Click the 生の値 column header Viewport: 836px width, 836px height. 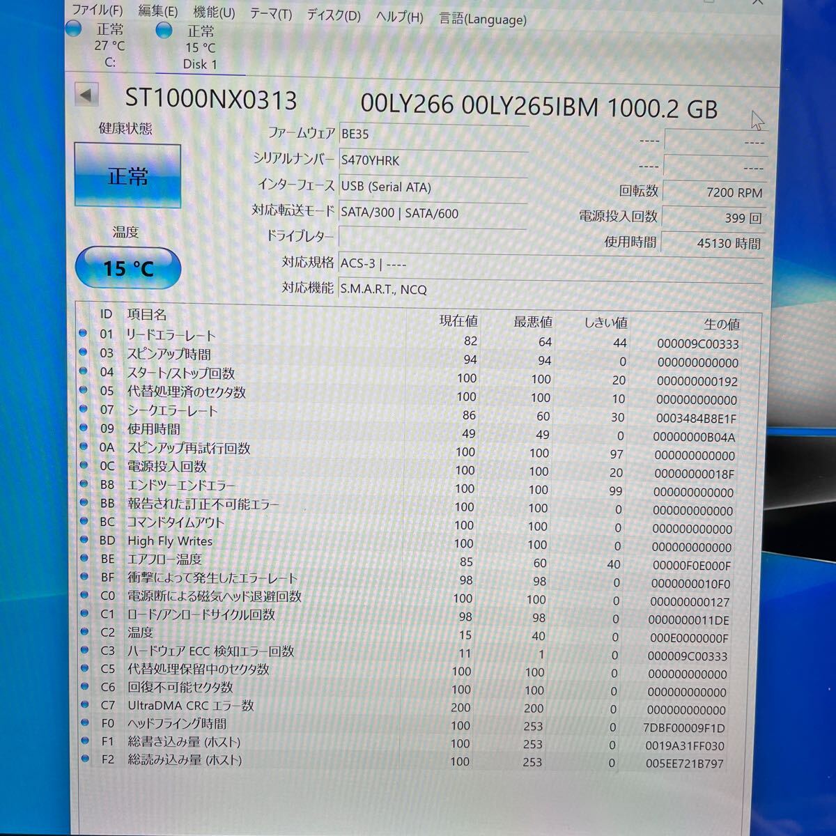(x=722, y=324)
